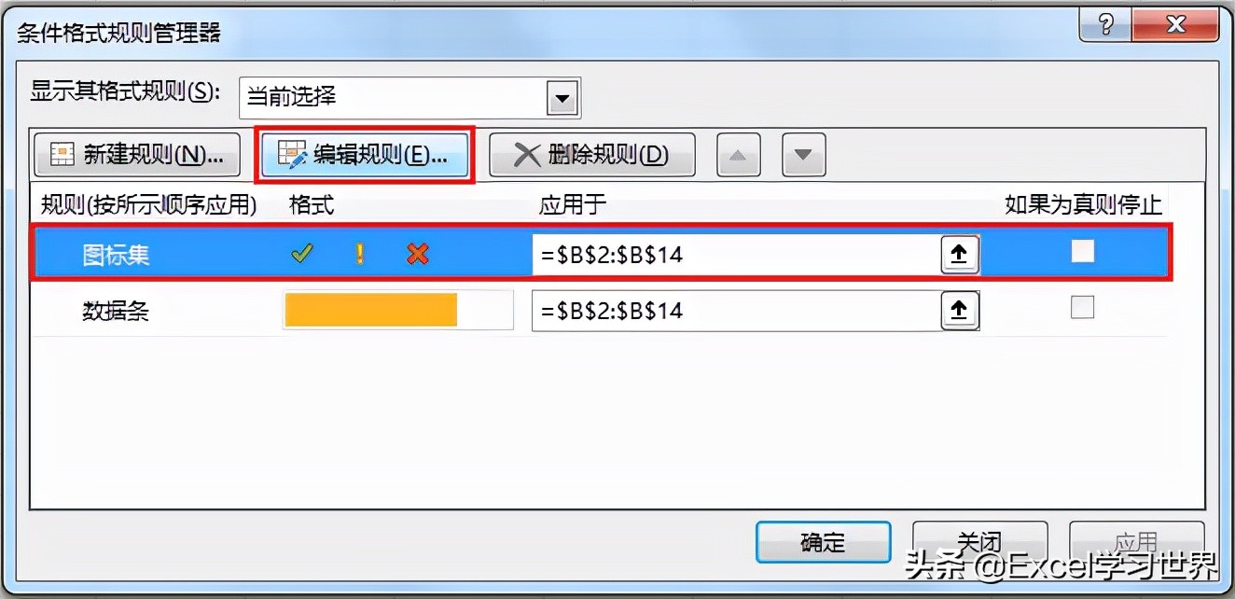The width and height of the screenshot is (1235, 599).
Task: Edit the applies-to range of icon set rule
Action: [x=736, y=254]
